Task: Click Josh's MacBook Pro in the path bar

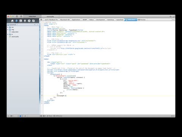Action: coord(51,20)
